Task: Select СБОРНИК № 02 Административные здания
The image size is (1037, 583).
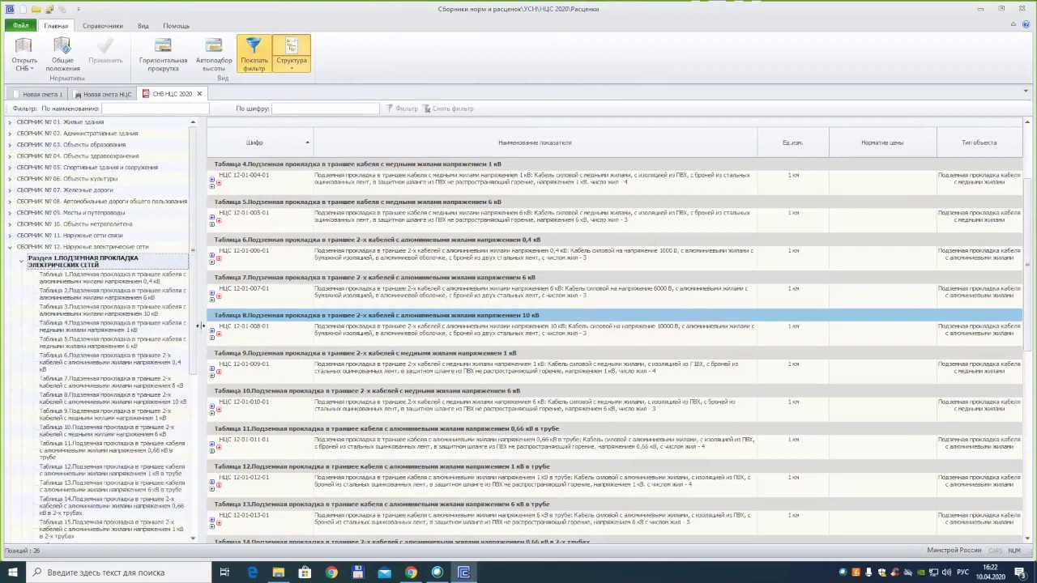Action: [77, 134]
